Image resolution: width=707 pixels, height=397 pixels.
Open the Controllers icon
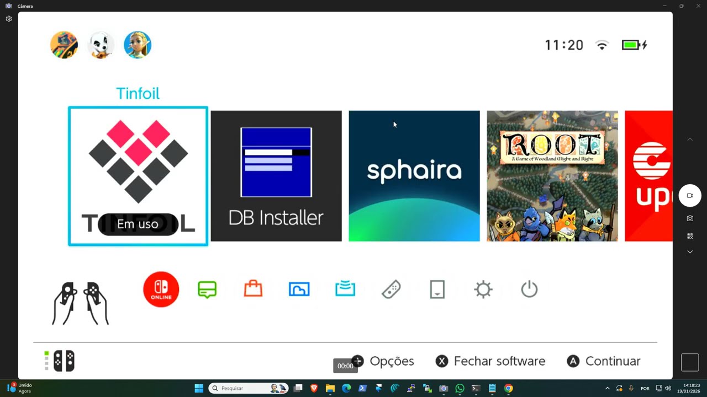(x=391, y=289)
